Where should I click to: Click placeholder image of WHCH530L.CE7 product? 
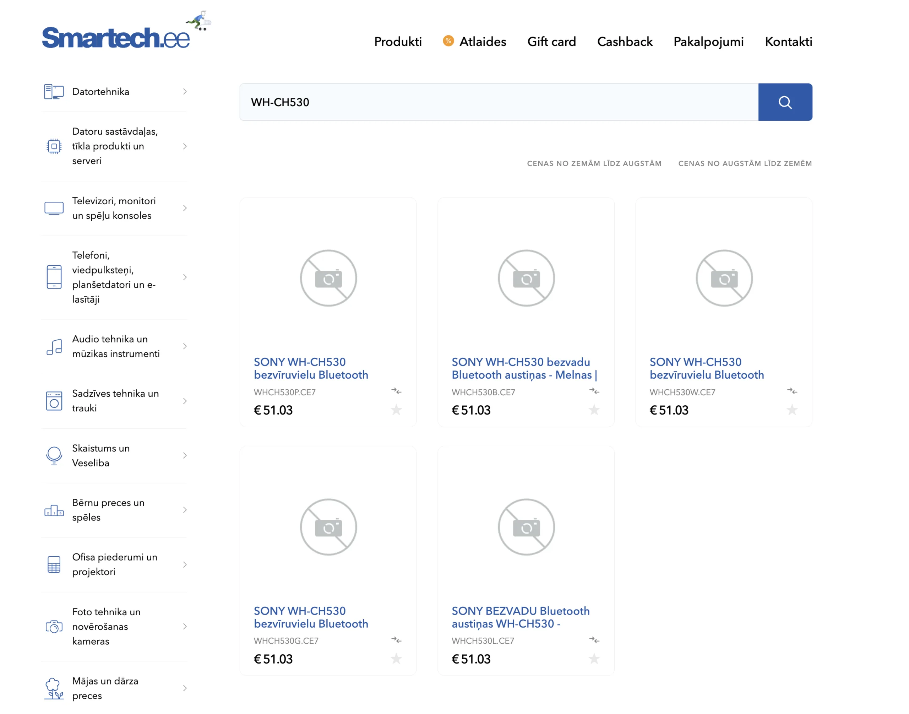click(x=526, y=527)
